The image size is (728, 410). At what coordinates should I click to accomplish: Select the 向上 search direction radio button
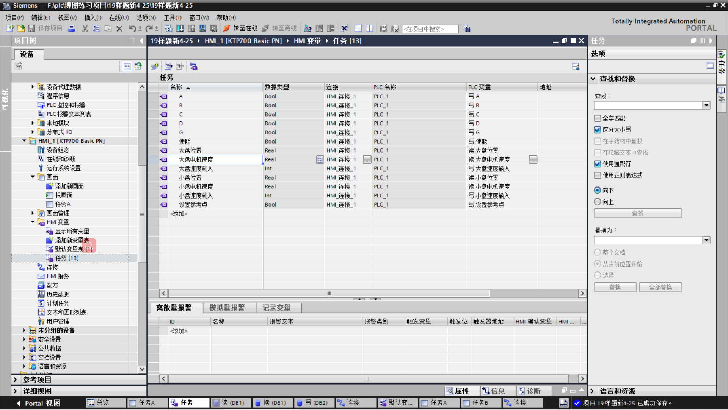coord(598,202)
